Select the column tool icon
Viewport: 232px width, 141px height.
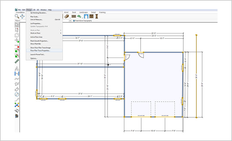[x=97, y=16]
